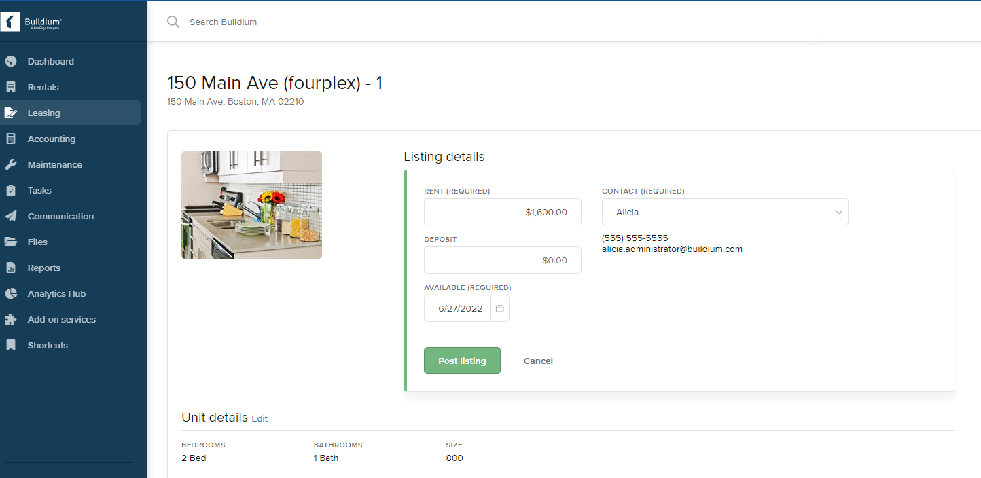This screenshot has height=478, width=981.
Task: Click the Rentals building icon
Action: (x=11, y=87)
